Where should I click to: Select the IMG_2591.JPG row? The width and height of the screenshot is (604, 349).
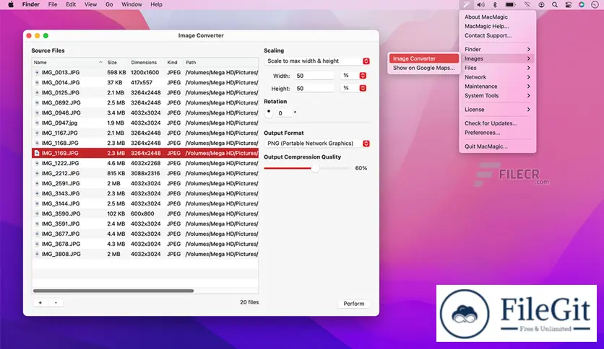click(x=144, y=183)
